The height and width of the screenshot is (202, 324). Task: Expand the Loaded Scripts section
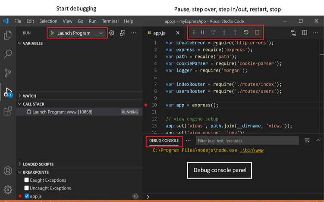38,164
